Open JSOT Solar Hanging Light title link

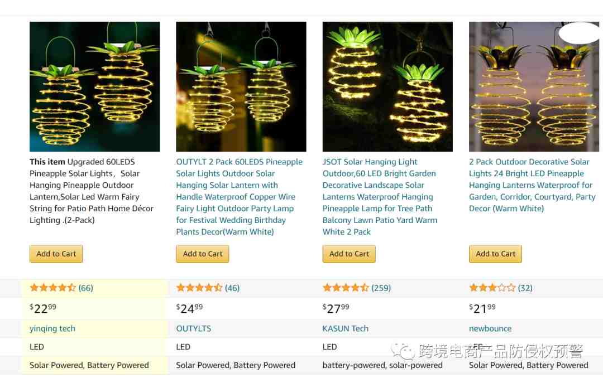click(x=380, y=197)
